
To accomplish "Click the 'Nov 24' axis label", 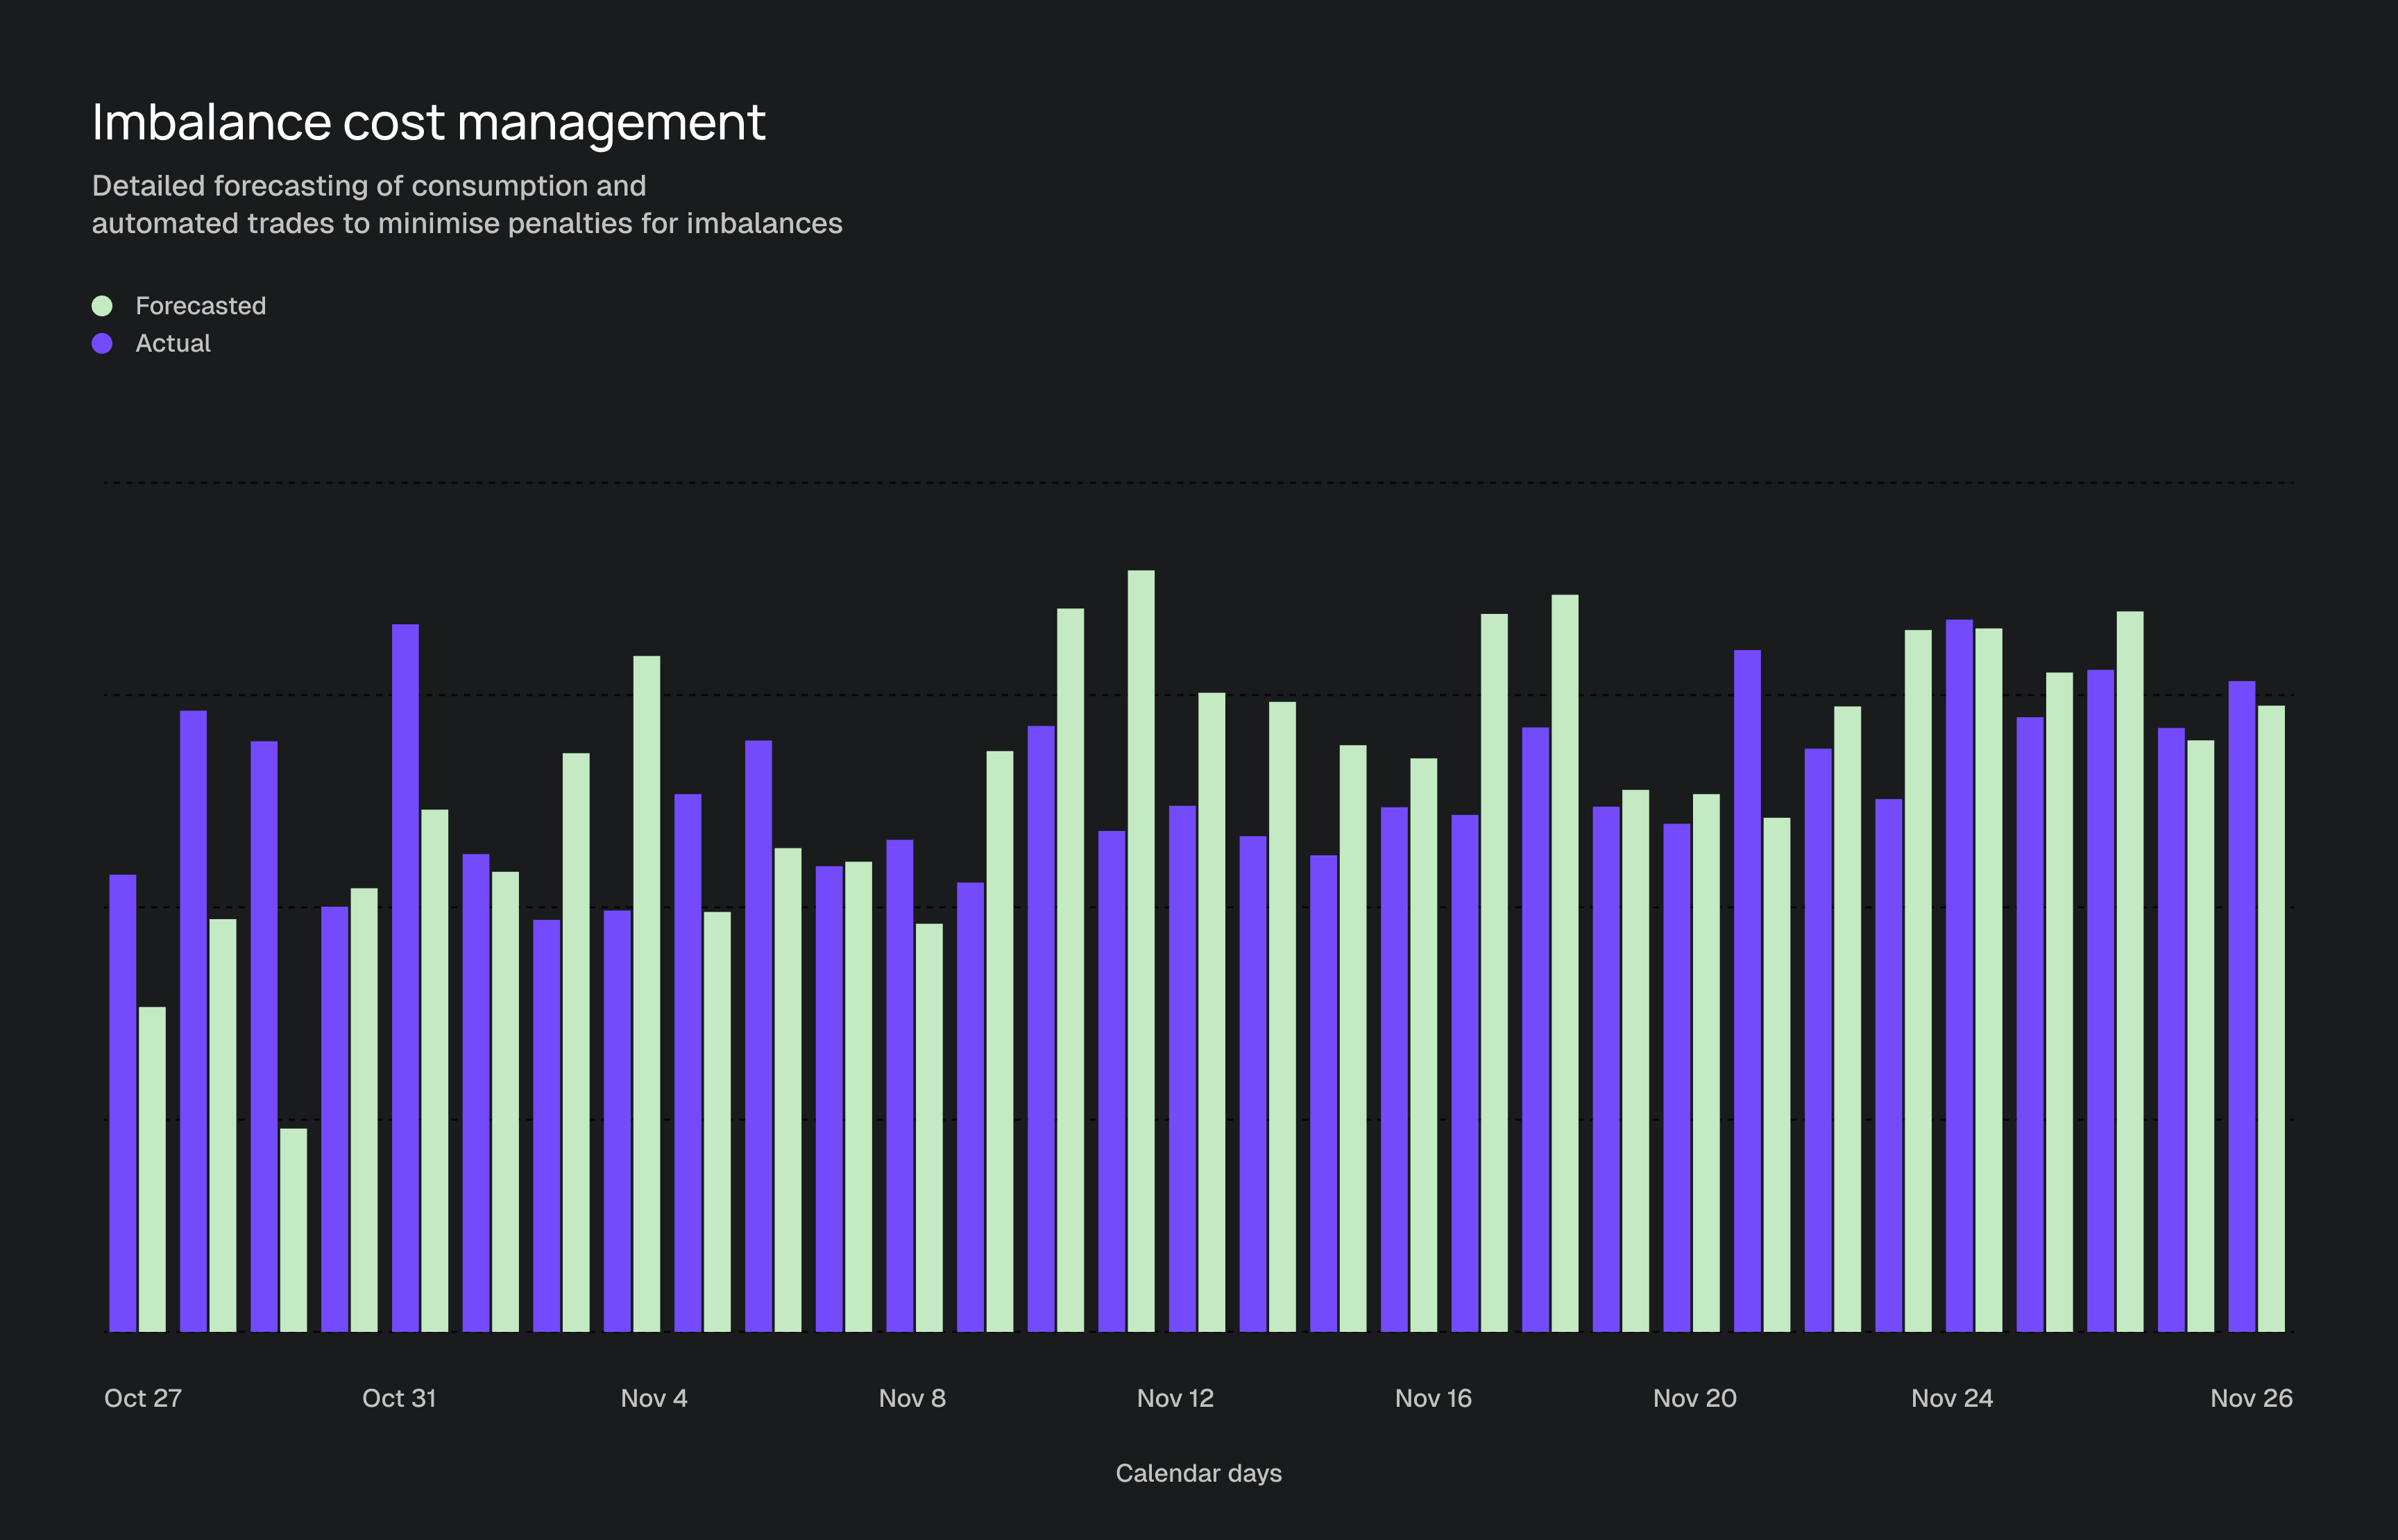I will pos(1952,1398).
